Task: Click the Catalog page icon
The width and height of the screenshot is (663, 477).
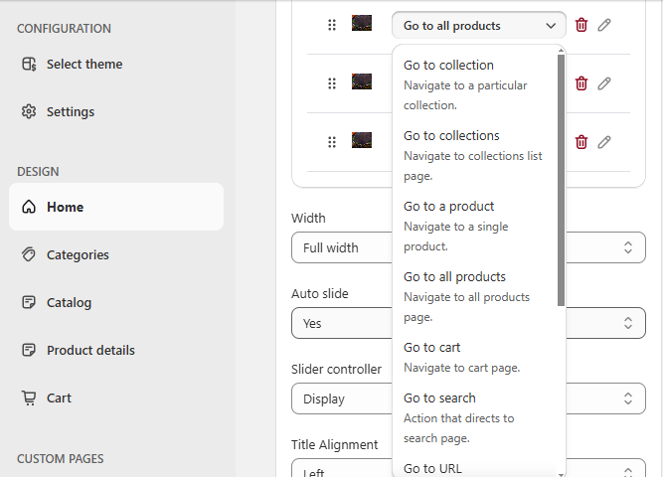Action: point(29,302)
